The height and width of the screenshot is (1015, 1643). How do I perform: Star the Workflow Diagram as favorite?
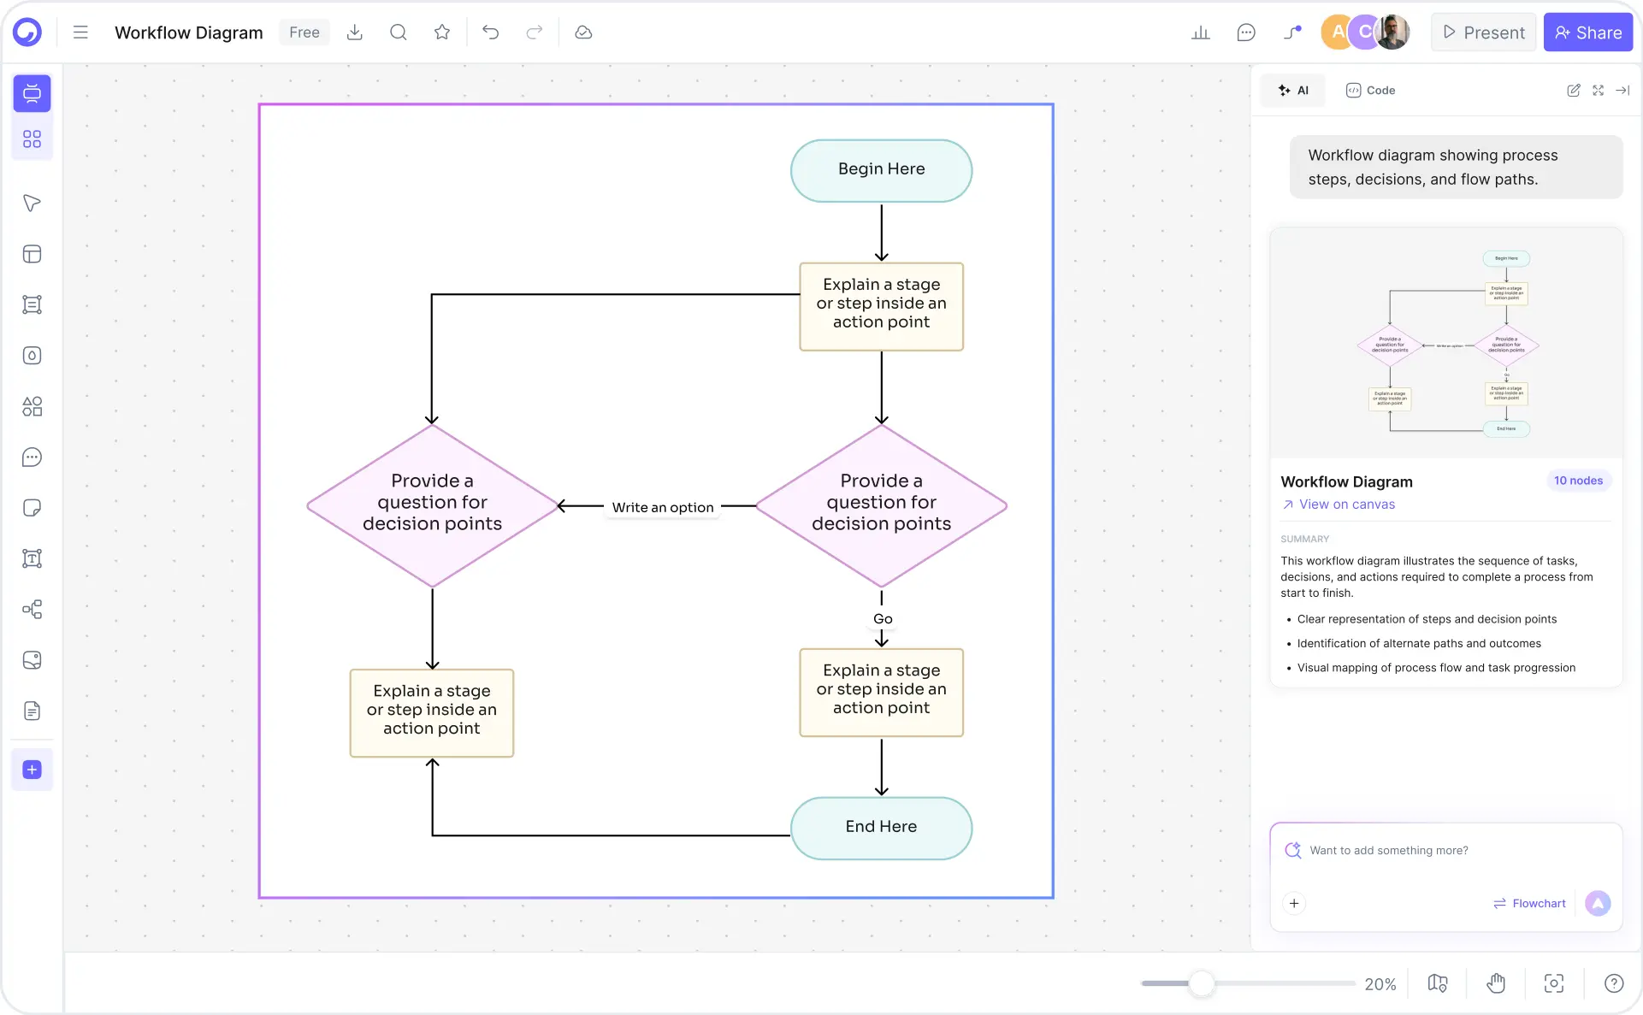442,32
